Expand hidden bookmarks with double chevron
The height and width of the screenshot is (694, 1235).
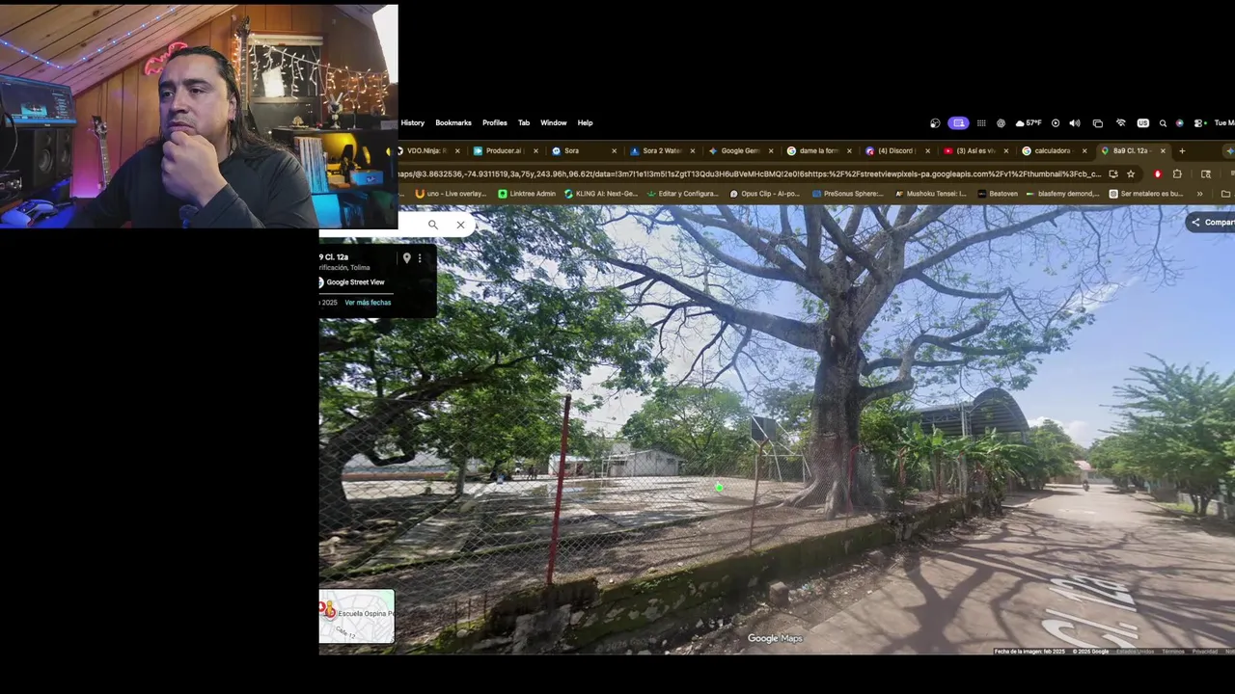[x=1199, y=194]
